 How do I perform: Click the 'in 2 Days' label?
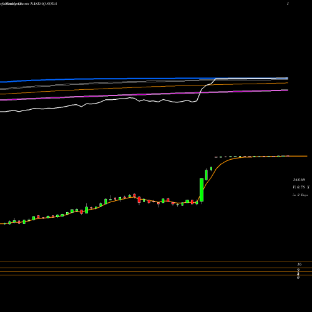point(300,195)
